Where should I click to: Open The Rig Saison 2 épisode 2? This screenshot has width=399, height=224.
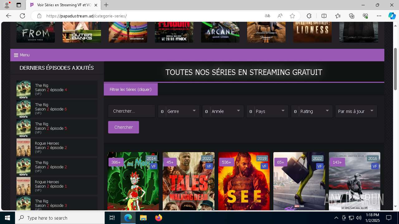pyautogui.click(x=57, y=167)
